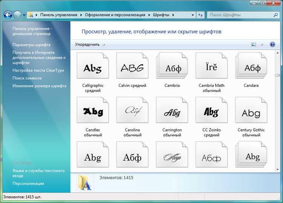Image resolution: width=283 pixels, height=203 pixels.
Task: Select the Cambria font family thumbnail
Action: click(x=172, y=65)
